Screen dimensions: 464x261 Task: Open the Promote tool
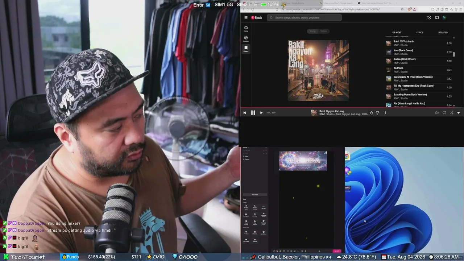point(255,240)
